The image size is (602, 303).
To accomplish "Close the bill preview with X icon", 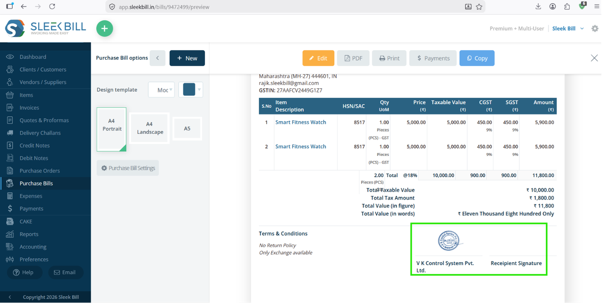I will 594,58.
